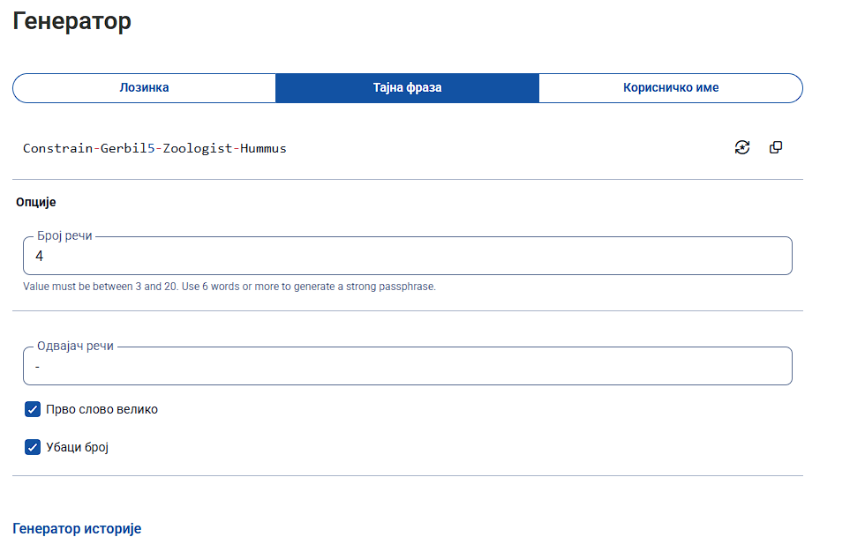Click the Прво слово велико label text
Image resolution: width=850 pixels, height=537 pixels.
pos(102,409)
